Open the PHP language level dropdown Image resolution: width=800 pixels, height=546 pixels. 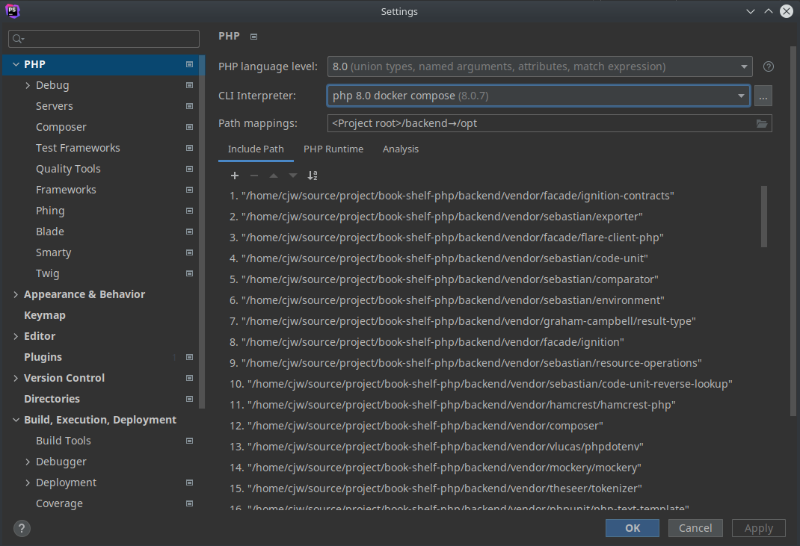pos(540,66)
